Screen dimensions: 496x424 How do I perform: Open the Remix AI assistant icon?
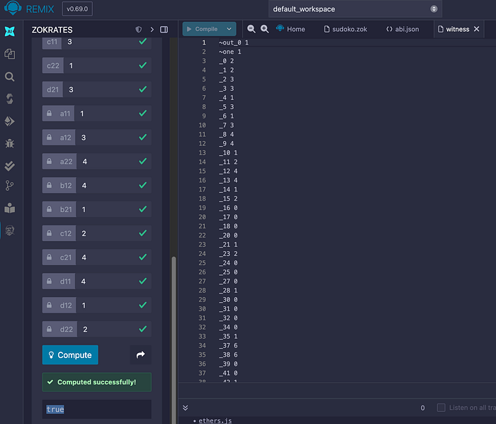9,31
